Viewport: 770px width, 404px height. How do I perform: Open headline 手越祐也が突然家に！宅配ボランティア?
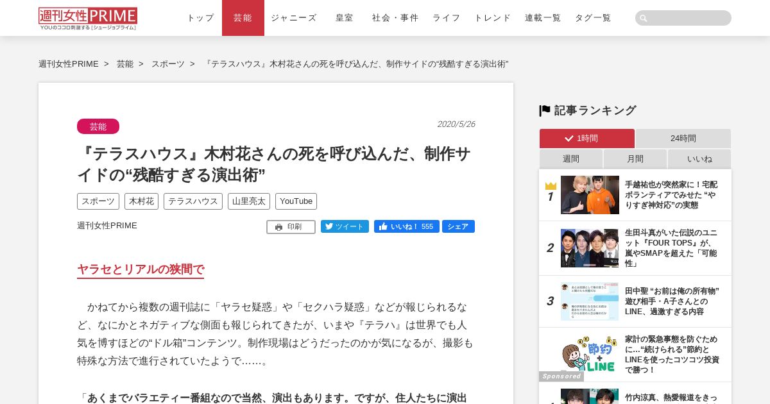tap(671, 195)
